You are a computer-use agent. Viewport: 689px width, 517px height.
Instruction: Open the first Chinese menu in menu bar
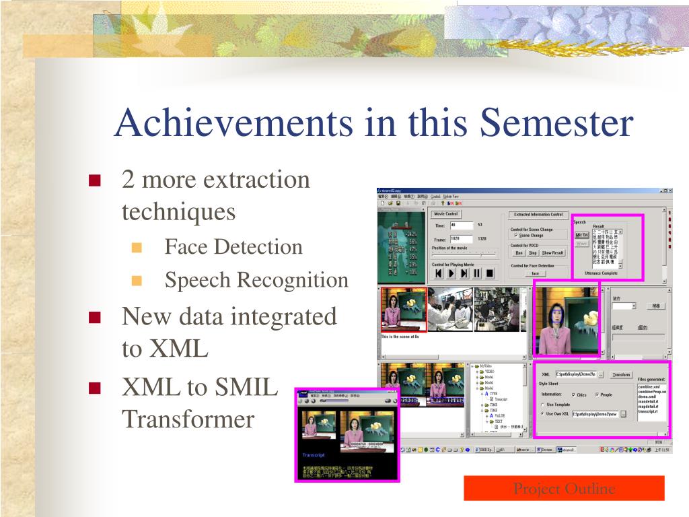[383, 197]
